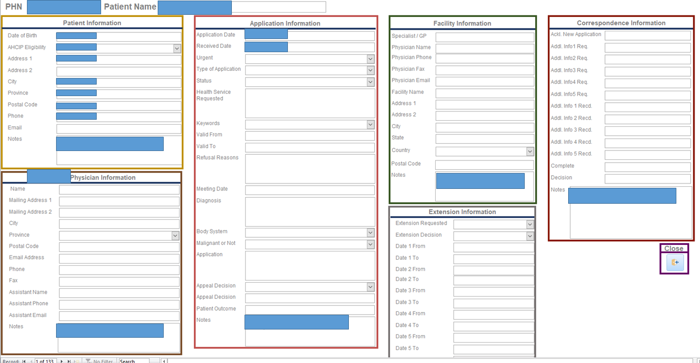Go to the first record in navigation bar
The width and height of the screenshot is (700, 363).
[x=24, y=361]
